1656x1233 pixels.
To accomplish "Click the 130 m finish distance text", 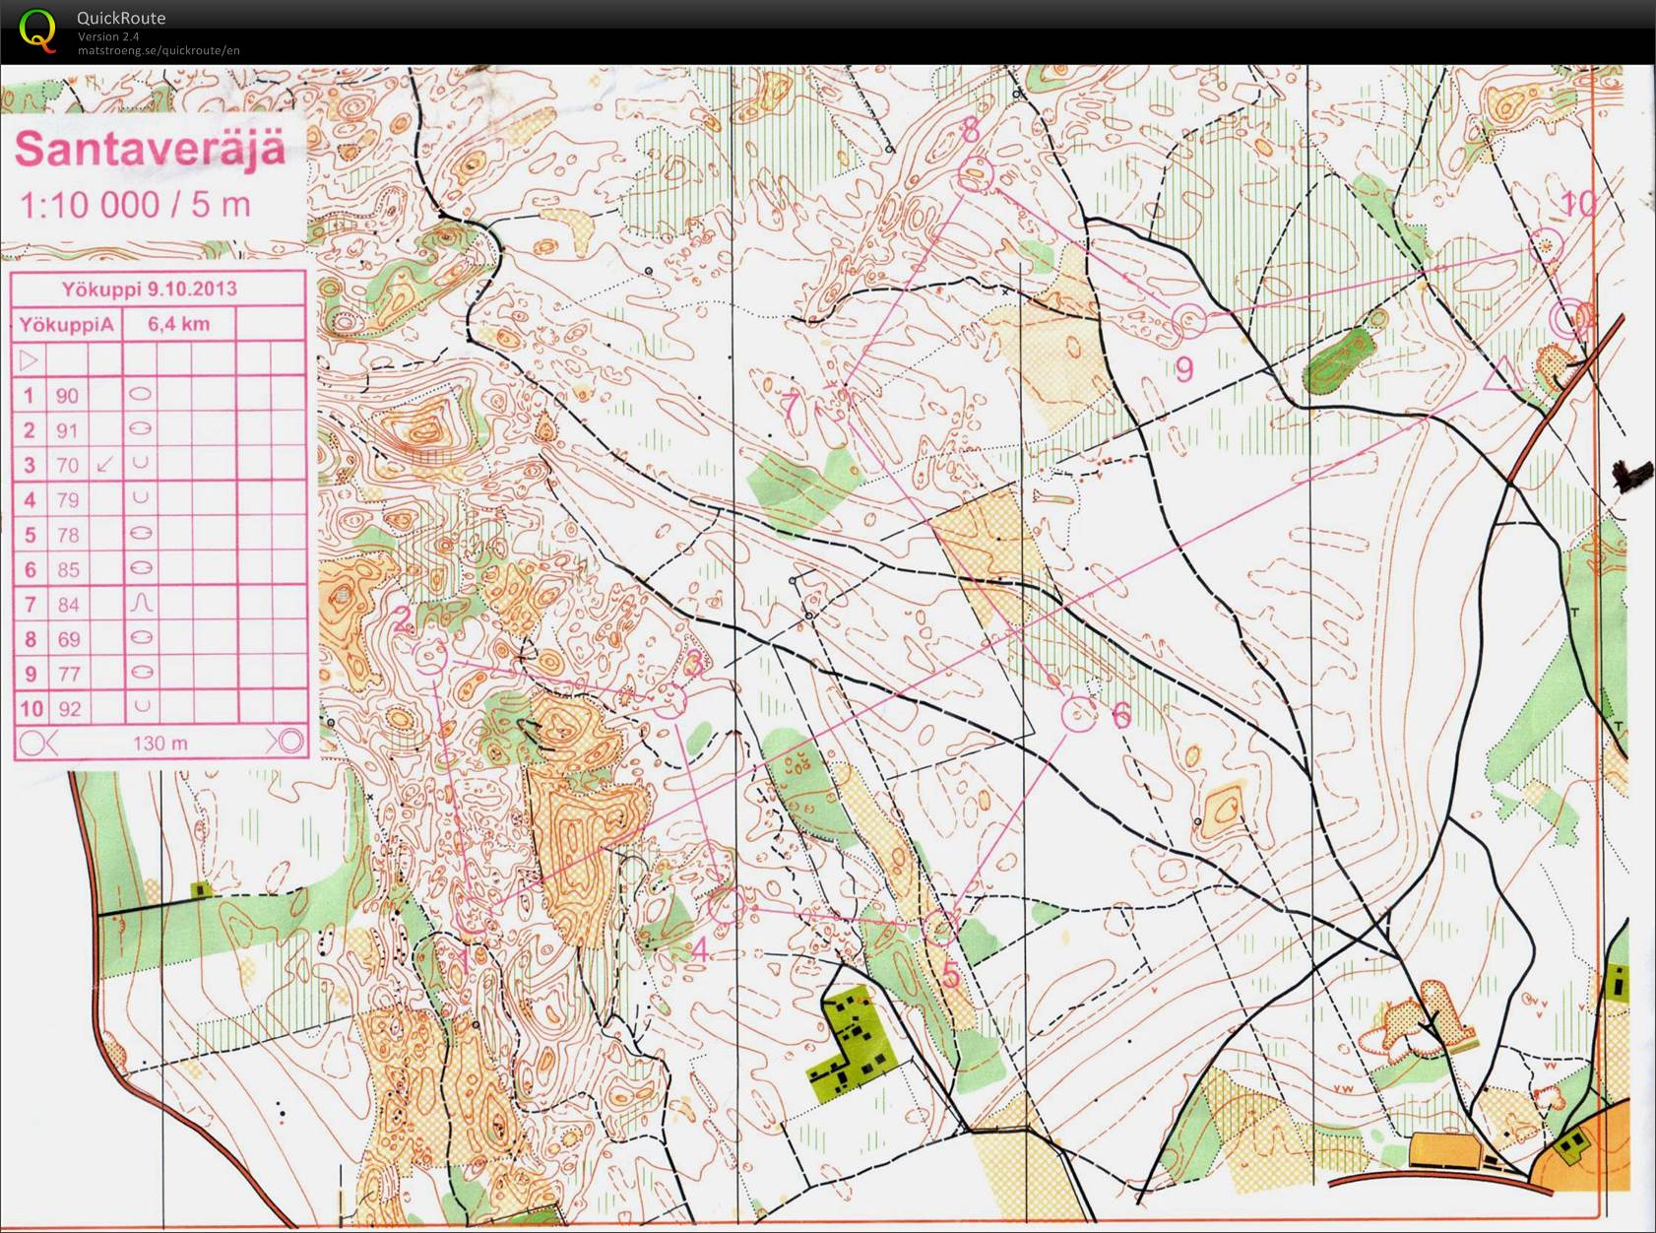I will coord(159,743).
